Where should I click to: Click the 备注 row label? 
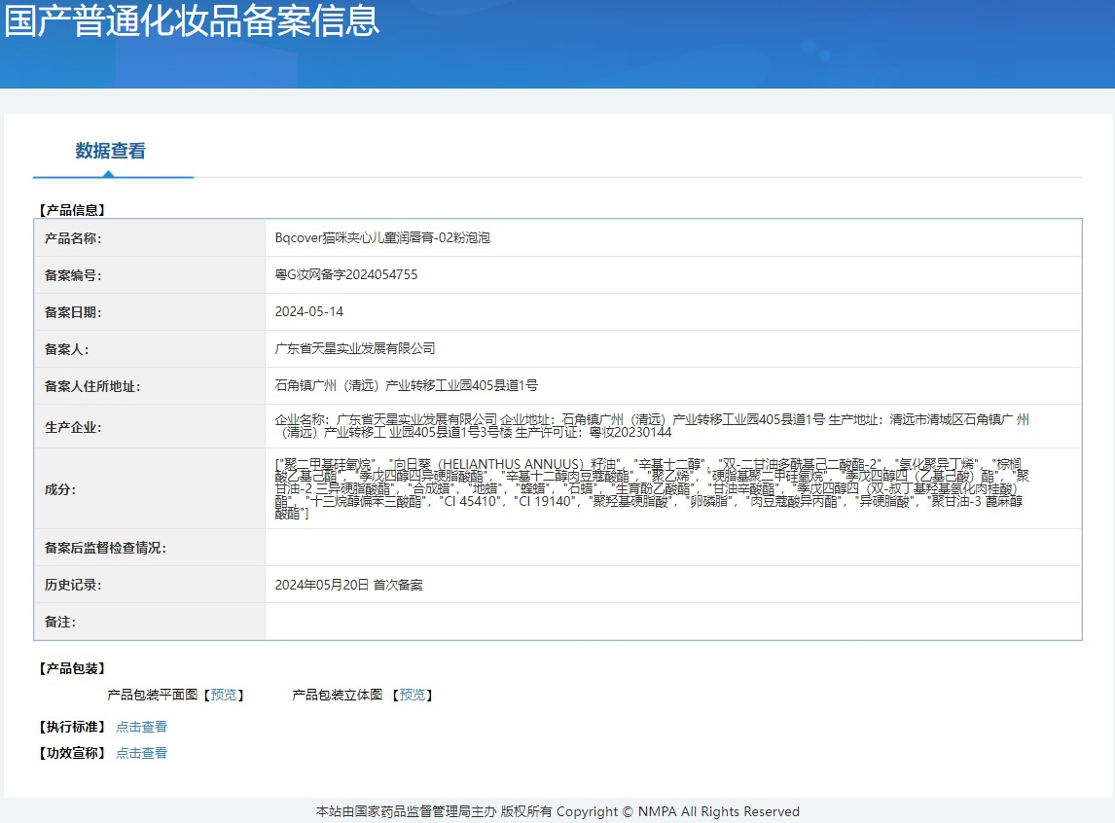coord(60,622)
